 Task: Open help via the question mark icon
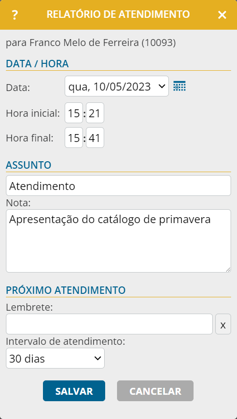15,15
